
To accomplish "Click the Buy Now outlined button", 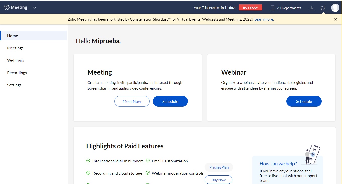I will click(x=218, y=180).
